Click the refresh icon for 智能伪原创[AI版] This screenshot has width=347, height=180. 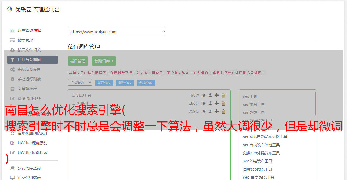(12, 133)
